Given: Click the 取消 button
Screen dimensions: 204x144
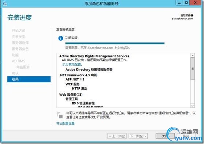Looking at the screenshot, I should pyautogui.click(x=186, y=136).
